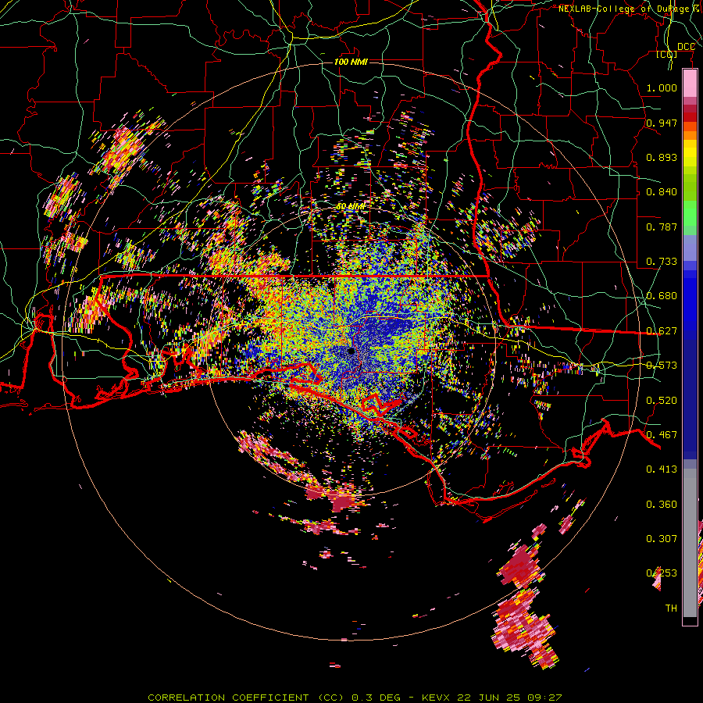Click the black radar site dot at center
The height and width of the screenshot is (703, 703).
click(x=351, y=351)
